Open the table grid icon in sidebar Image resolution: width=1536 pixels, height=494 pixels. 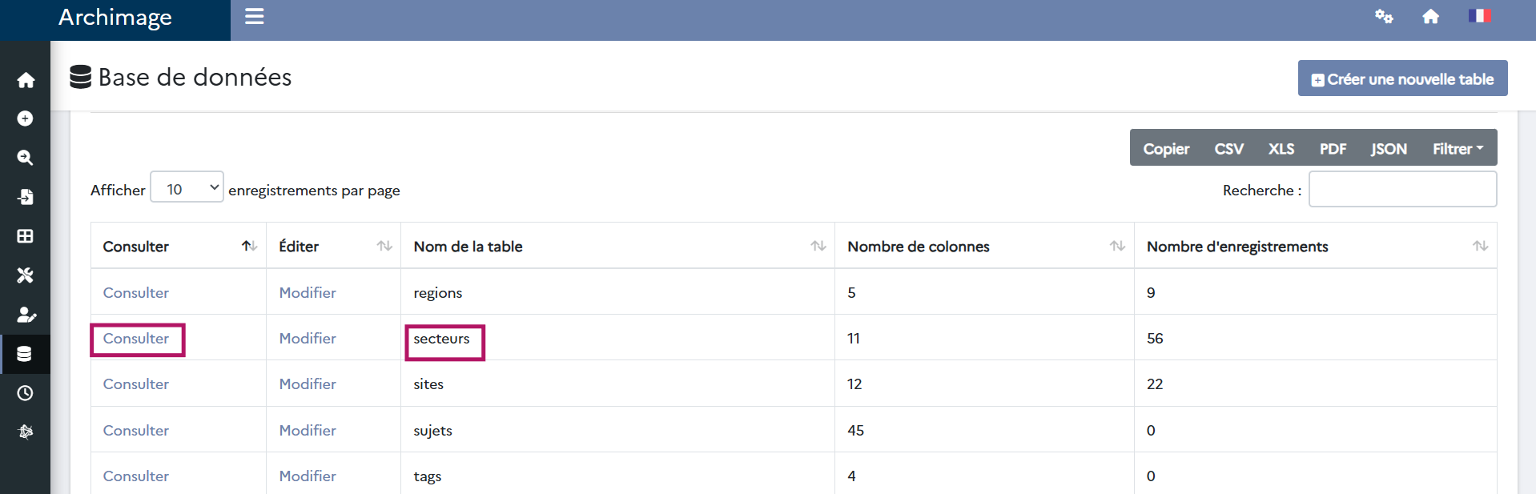[26, 236]
